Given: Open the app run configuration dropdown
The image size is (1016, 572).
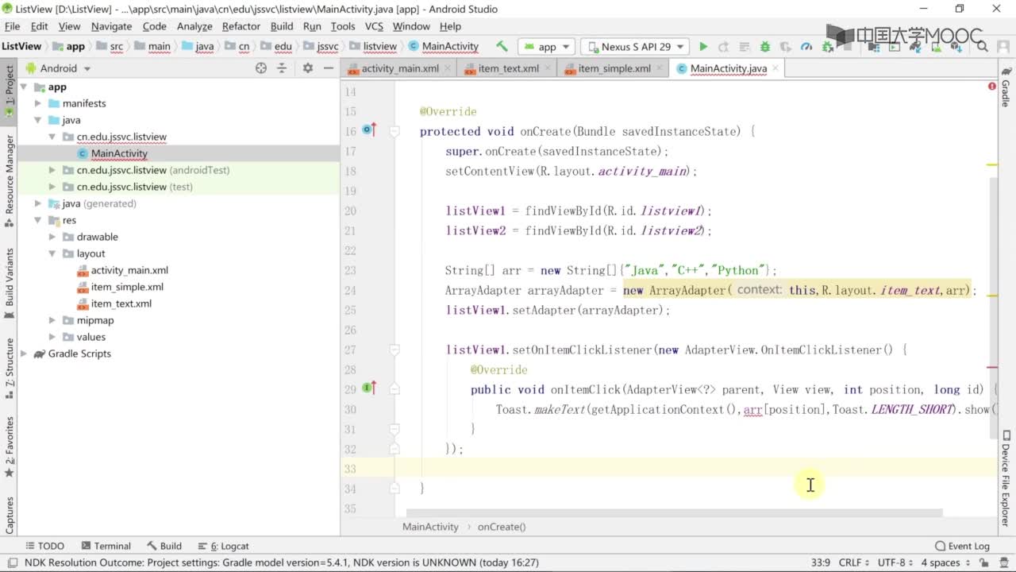Looking at the screenshot, I should 548,47.
